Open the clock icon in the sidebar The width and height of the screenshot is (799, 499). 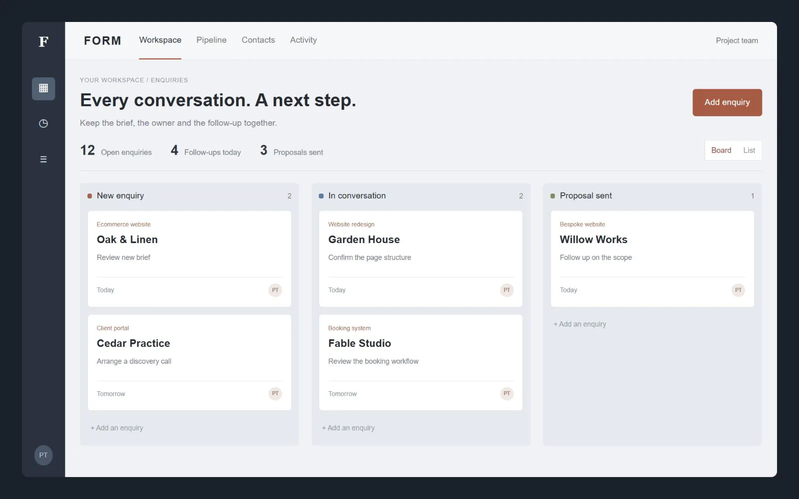click(x=43, y=123)
